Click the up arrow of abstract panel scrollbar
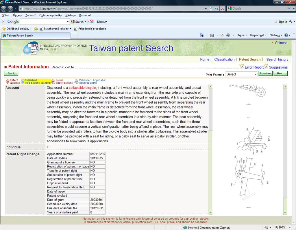Viewport: 296px width, 230px height. [210, 87]
